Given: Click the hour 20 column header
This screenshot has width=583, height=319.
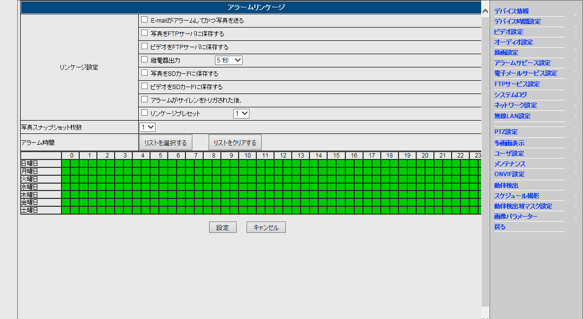Looking at the screenshot, I should (425, 156).
